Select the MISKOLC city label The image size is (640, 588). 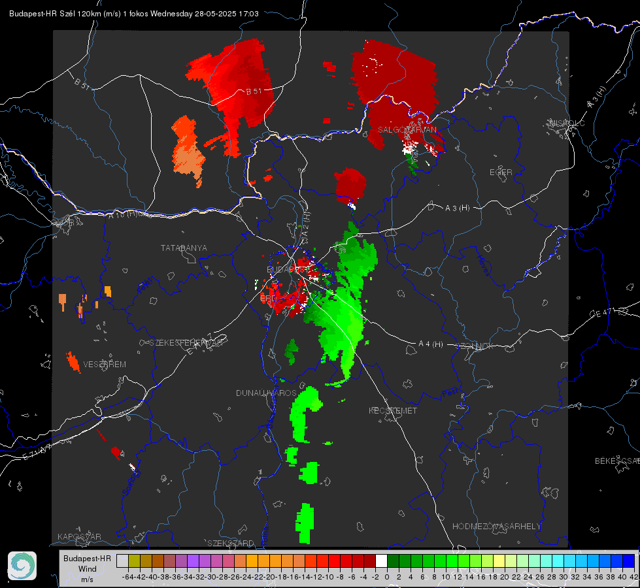(567, 123)
